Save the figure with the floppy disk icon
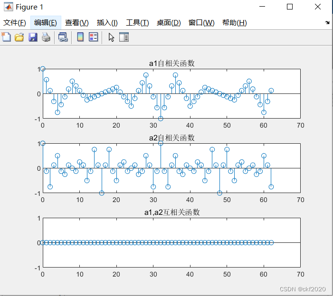This screenshot has height=296, width=333. click(x=33, y=37)
